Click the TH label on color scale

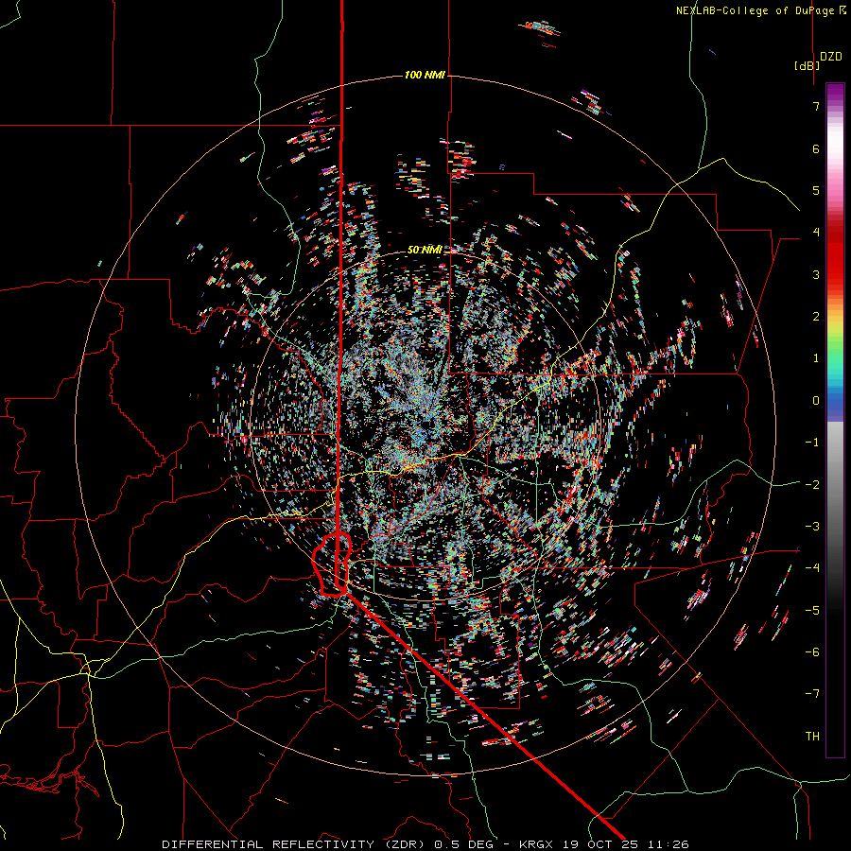[812, 737]
